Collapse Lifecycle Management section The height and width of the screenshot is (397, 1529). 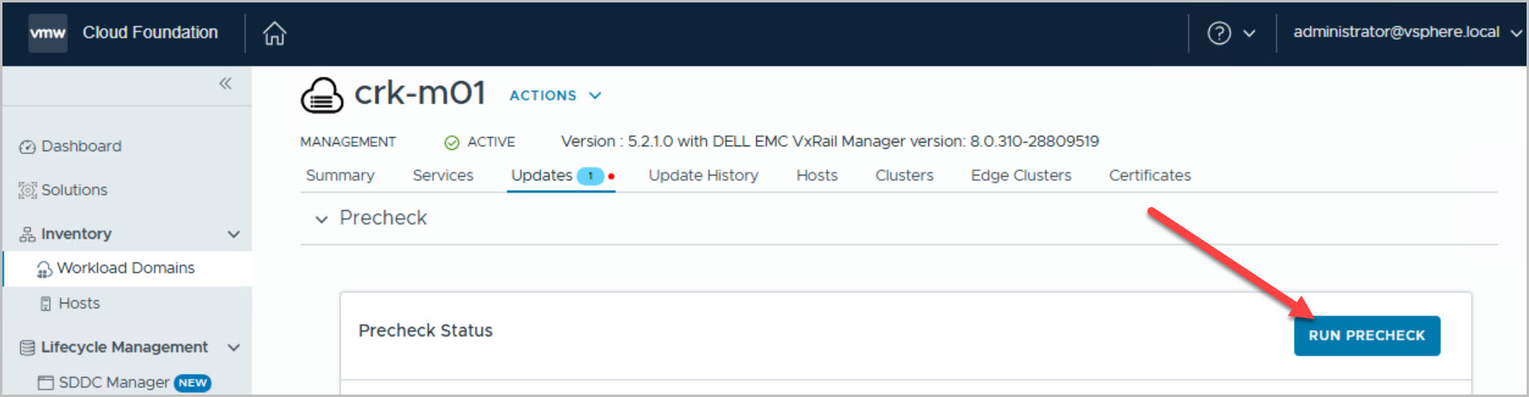[x=234, y=347]
